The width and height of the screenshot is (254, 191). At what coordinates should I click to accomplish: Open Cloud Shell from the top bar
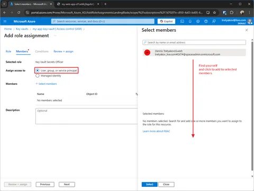182,21
